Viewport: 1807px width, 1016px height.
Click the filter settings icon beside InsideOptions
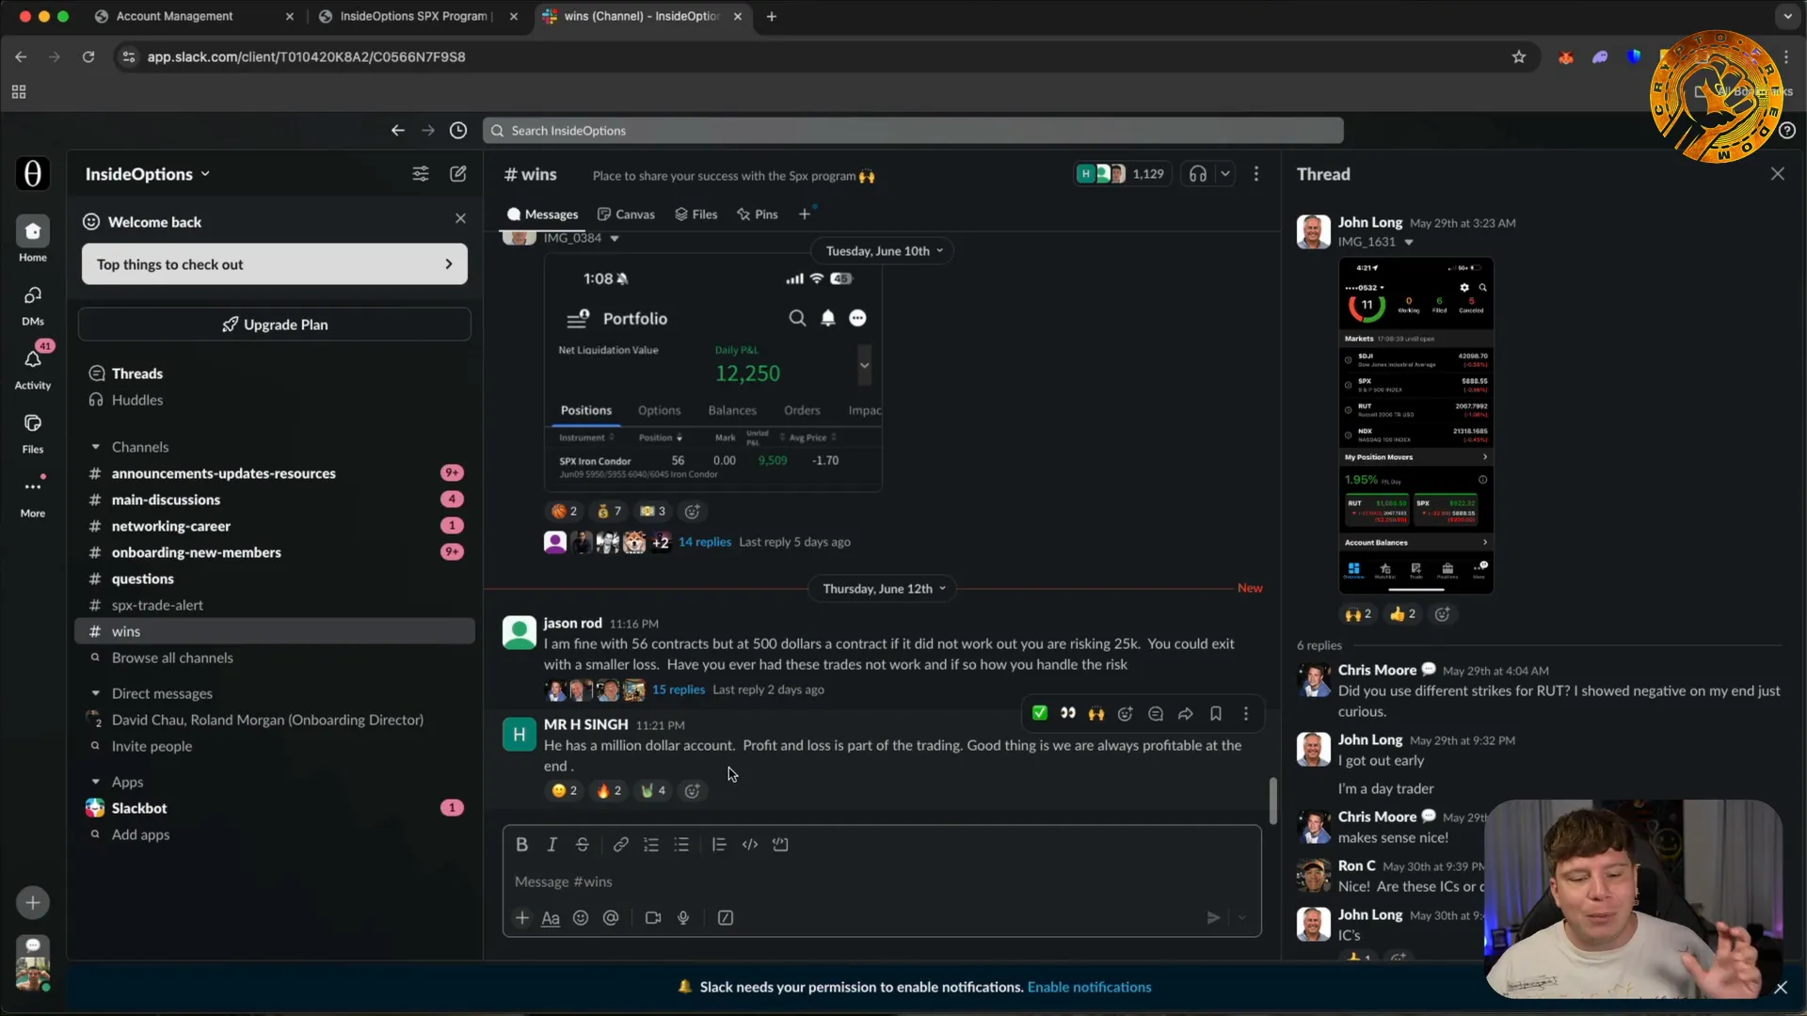tap(421, 174)
